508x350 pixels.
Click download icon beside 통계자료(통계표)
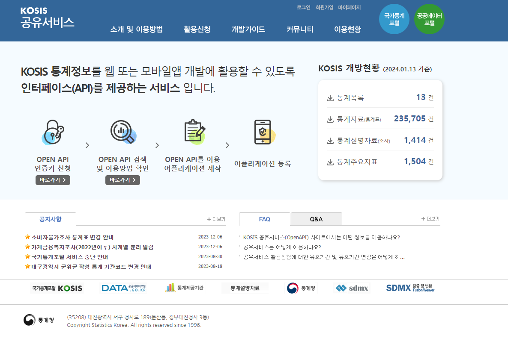[x=330, y=119]
